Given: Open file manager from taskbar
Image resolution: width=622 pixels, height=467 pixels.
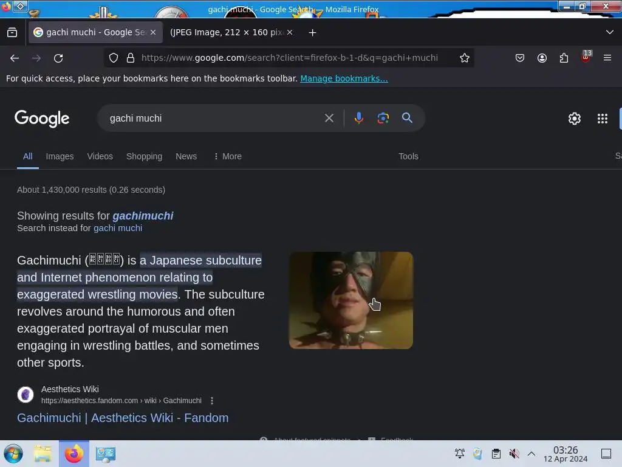Looking at the screenshot, I should [x=43, y=454].
